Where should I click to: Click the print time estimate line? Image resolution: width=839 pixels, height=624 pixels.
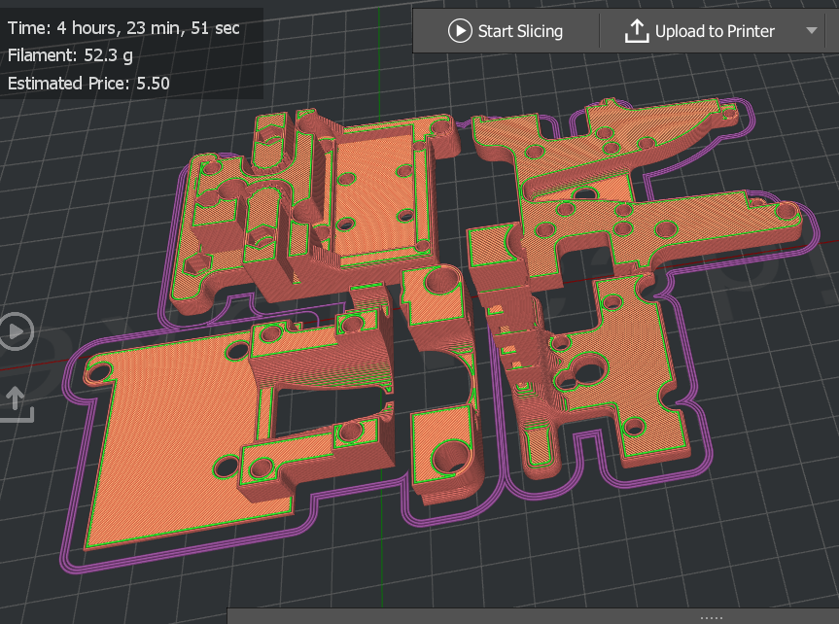point(123,28)
